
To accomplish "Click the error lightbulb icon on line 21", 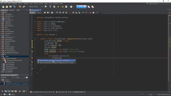I will [x=32, y=58].
